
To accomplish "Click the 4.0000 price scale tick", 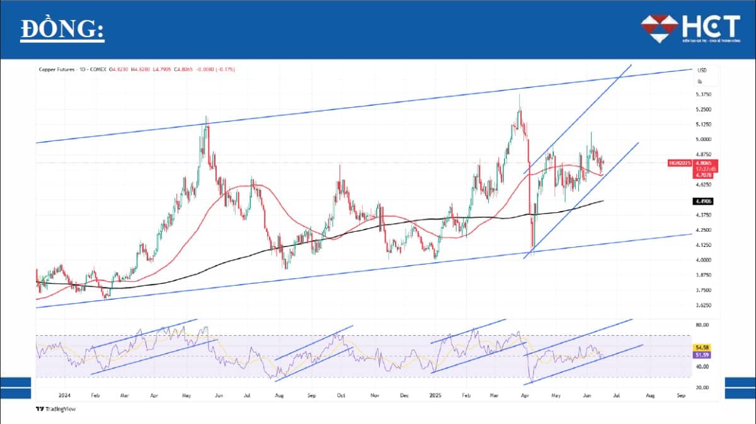I will tap(704, 260).
